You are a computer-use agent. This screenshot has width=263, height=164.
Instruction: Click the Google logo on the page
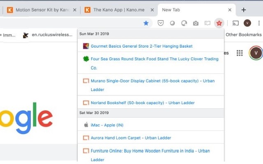(26, 118)
